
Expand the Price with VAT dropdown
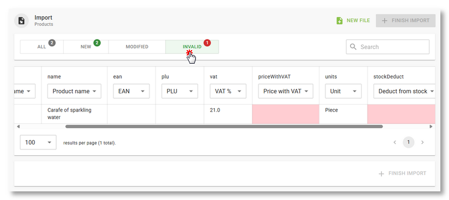click(285, 91)
